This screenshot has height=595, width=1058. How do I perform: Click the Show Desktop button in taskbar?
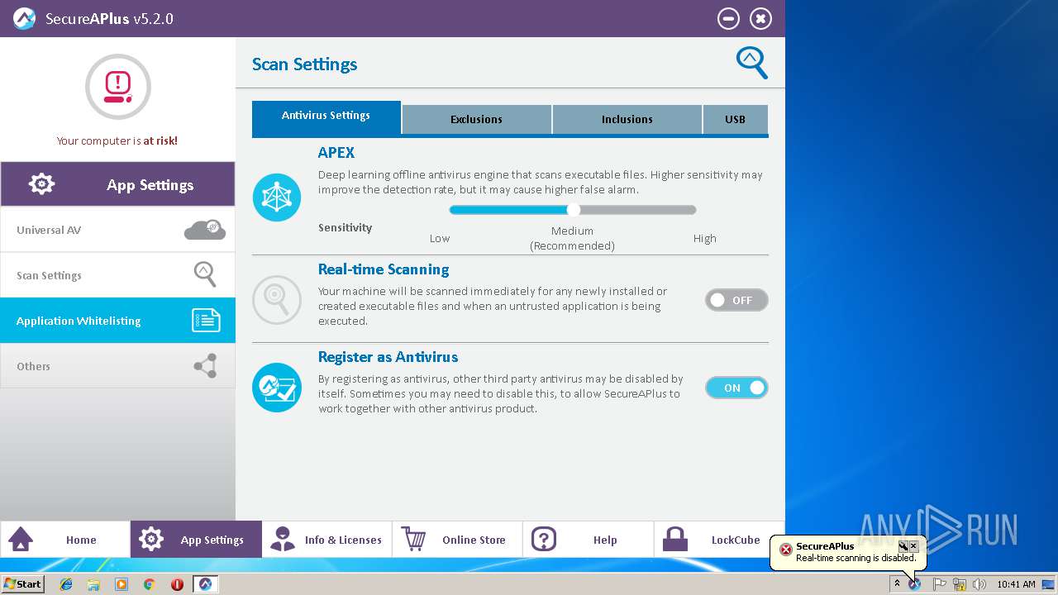pos(1049,584)
